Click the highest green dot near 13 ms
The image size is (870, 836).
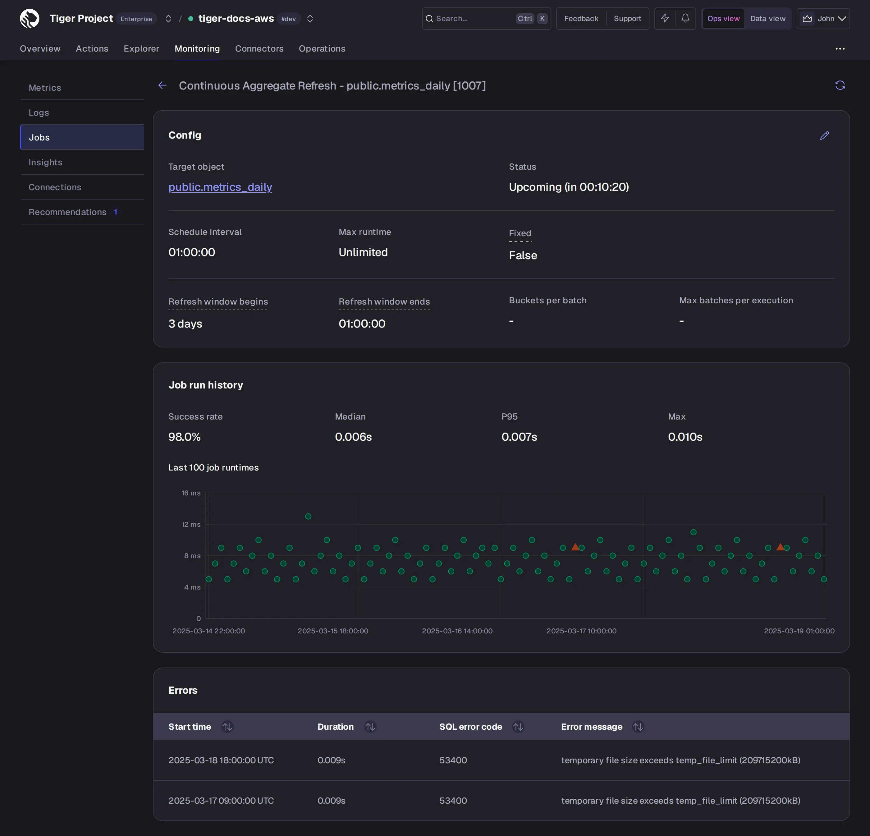click(308, 516)
